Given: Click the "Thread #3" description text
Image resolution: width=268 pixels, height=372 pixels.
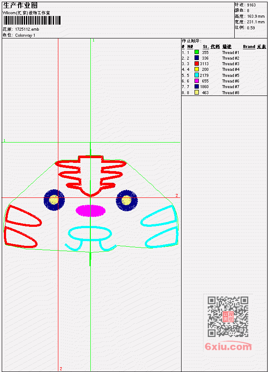Looking at the screenshot, I should [x=231, y=64].
